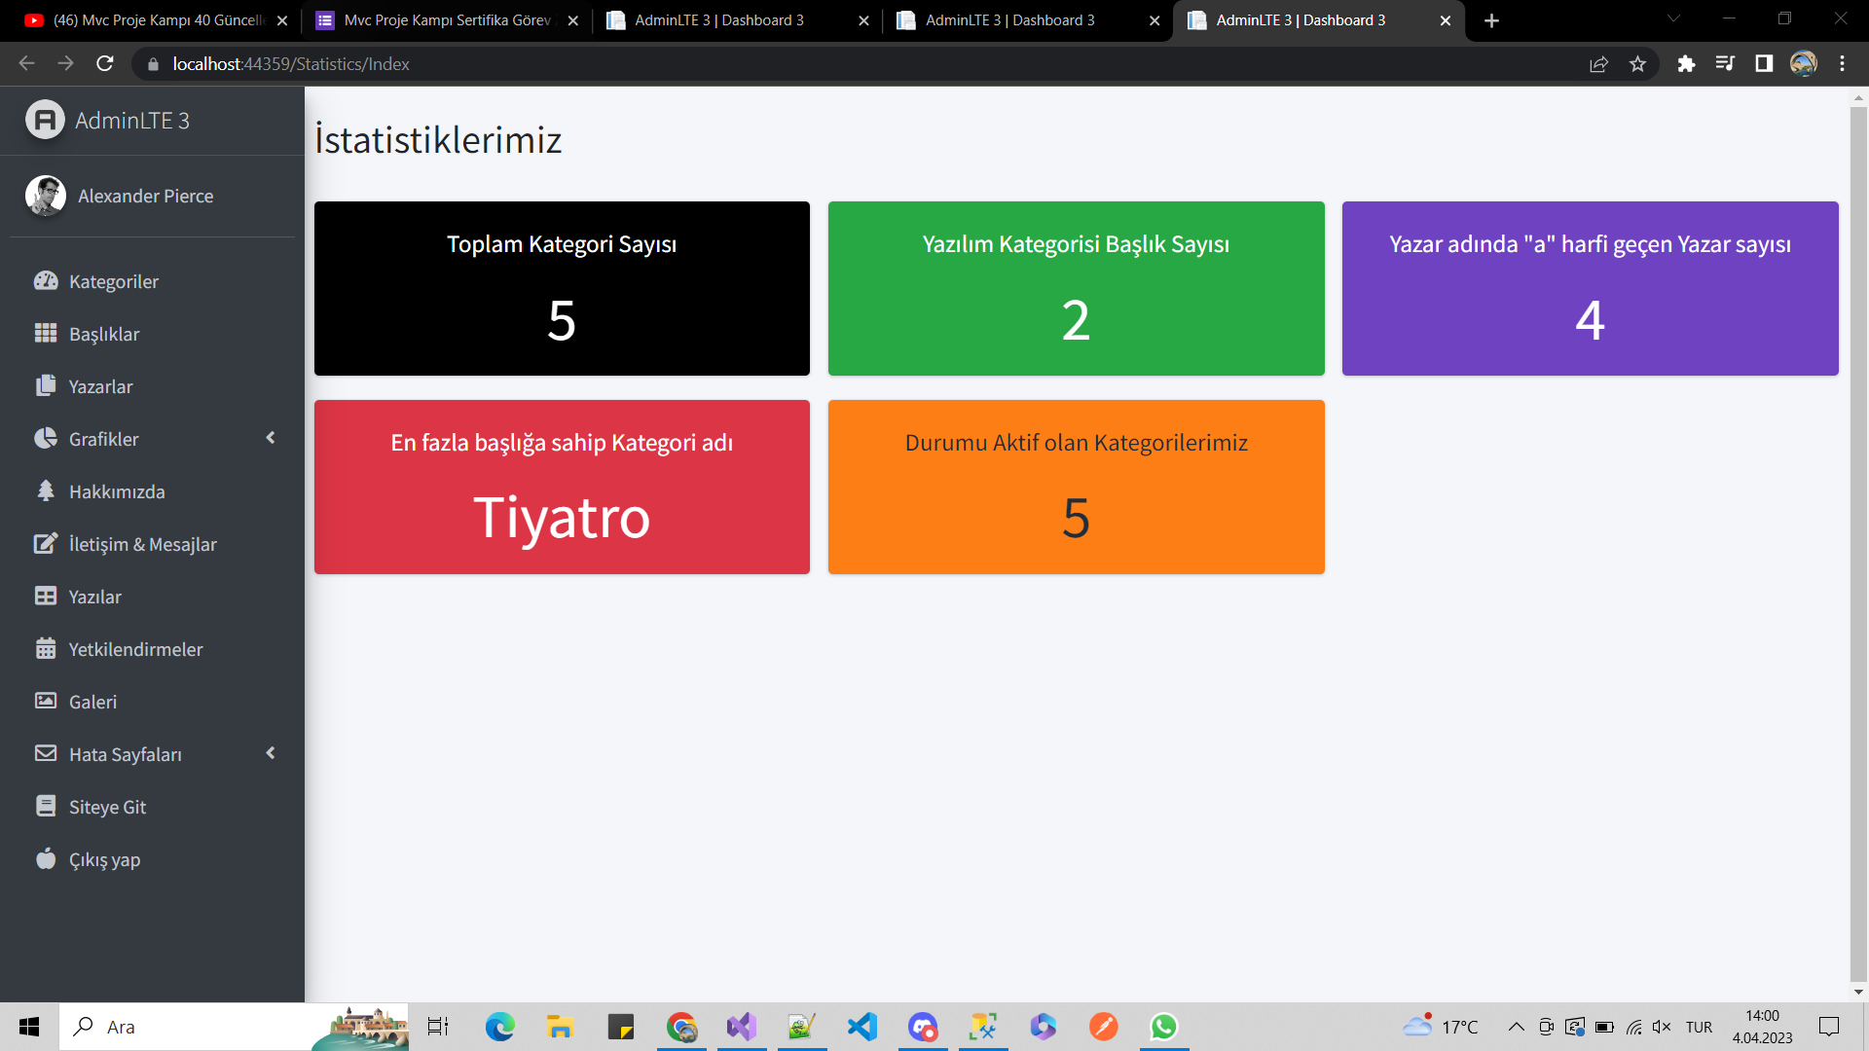Expand the Grafikler submenu
This screenshot has width=1869, height=1051.
(x=271, y=438)
